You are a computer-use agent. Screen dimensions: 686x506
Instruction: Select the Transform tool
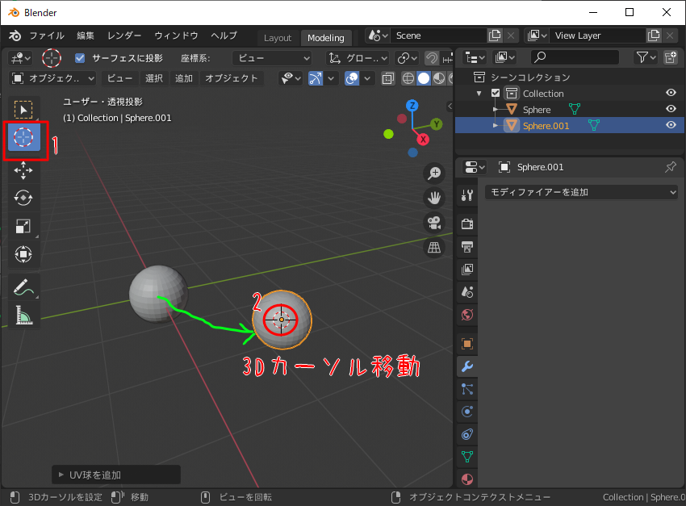[23, 254]
